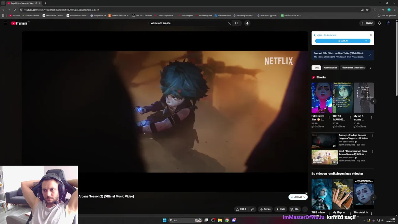Dismiss the floating Ask AI pill

(306, 193)
